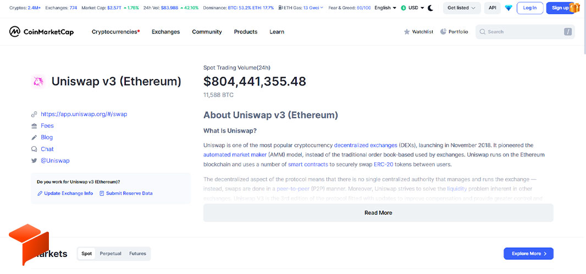Click the Exchanges 774 stat
586x274 pixels.
pos(61,8)
